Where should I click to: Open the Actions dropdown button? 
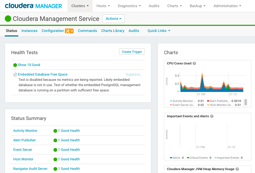pyautogui.click(x=113, y=19)
